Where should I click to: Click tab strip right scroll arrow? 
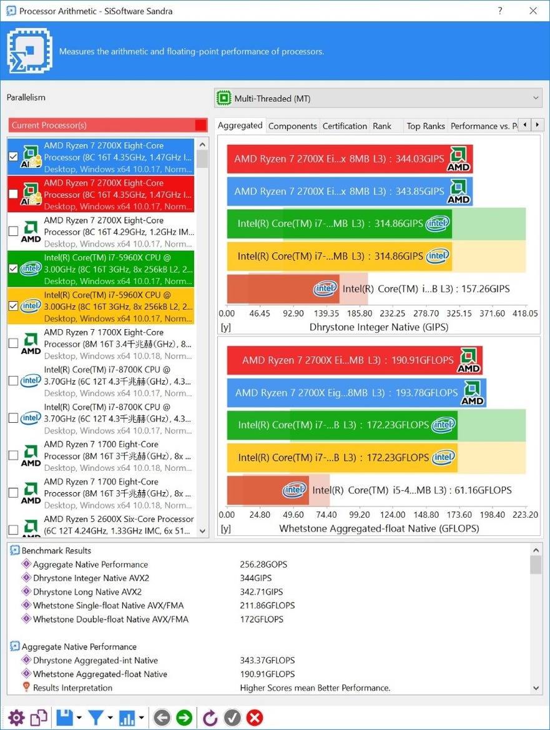(x=538, y=125)
